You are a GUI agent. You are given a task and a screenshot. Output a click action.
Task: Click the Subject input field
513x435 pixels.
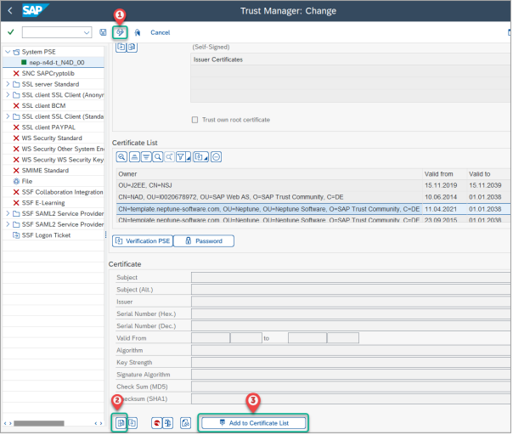(348, 277)
